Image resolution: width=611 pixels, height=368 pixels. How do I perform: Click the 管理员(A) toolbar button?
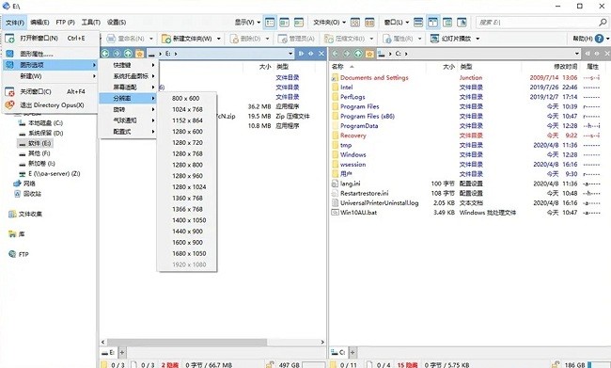(x=296, y=39)
